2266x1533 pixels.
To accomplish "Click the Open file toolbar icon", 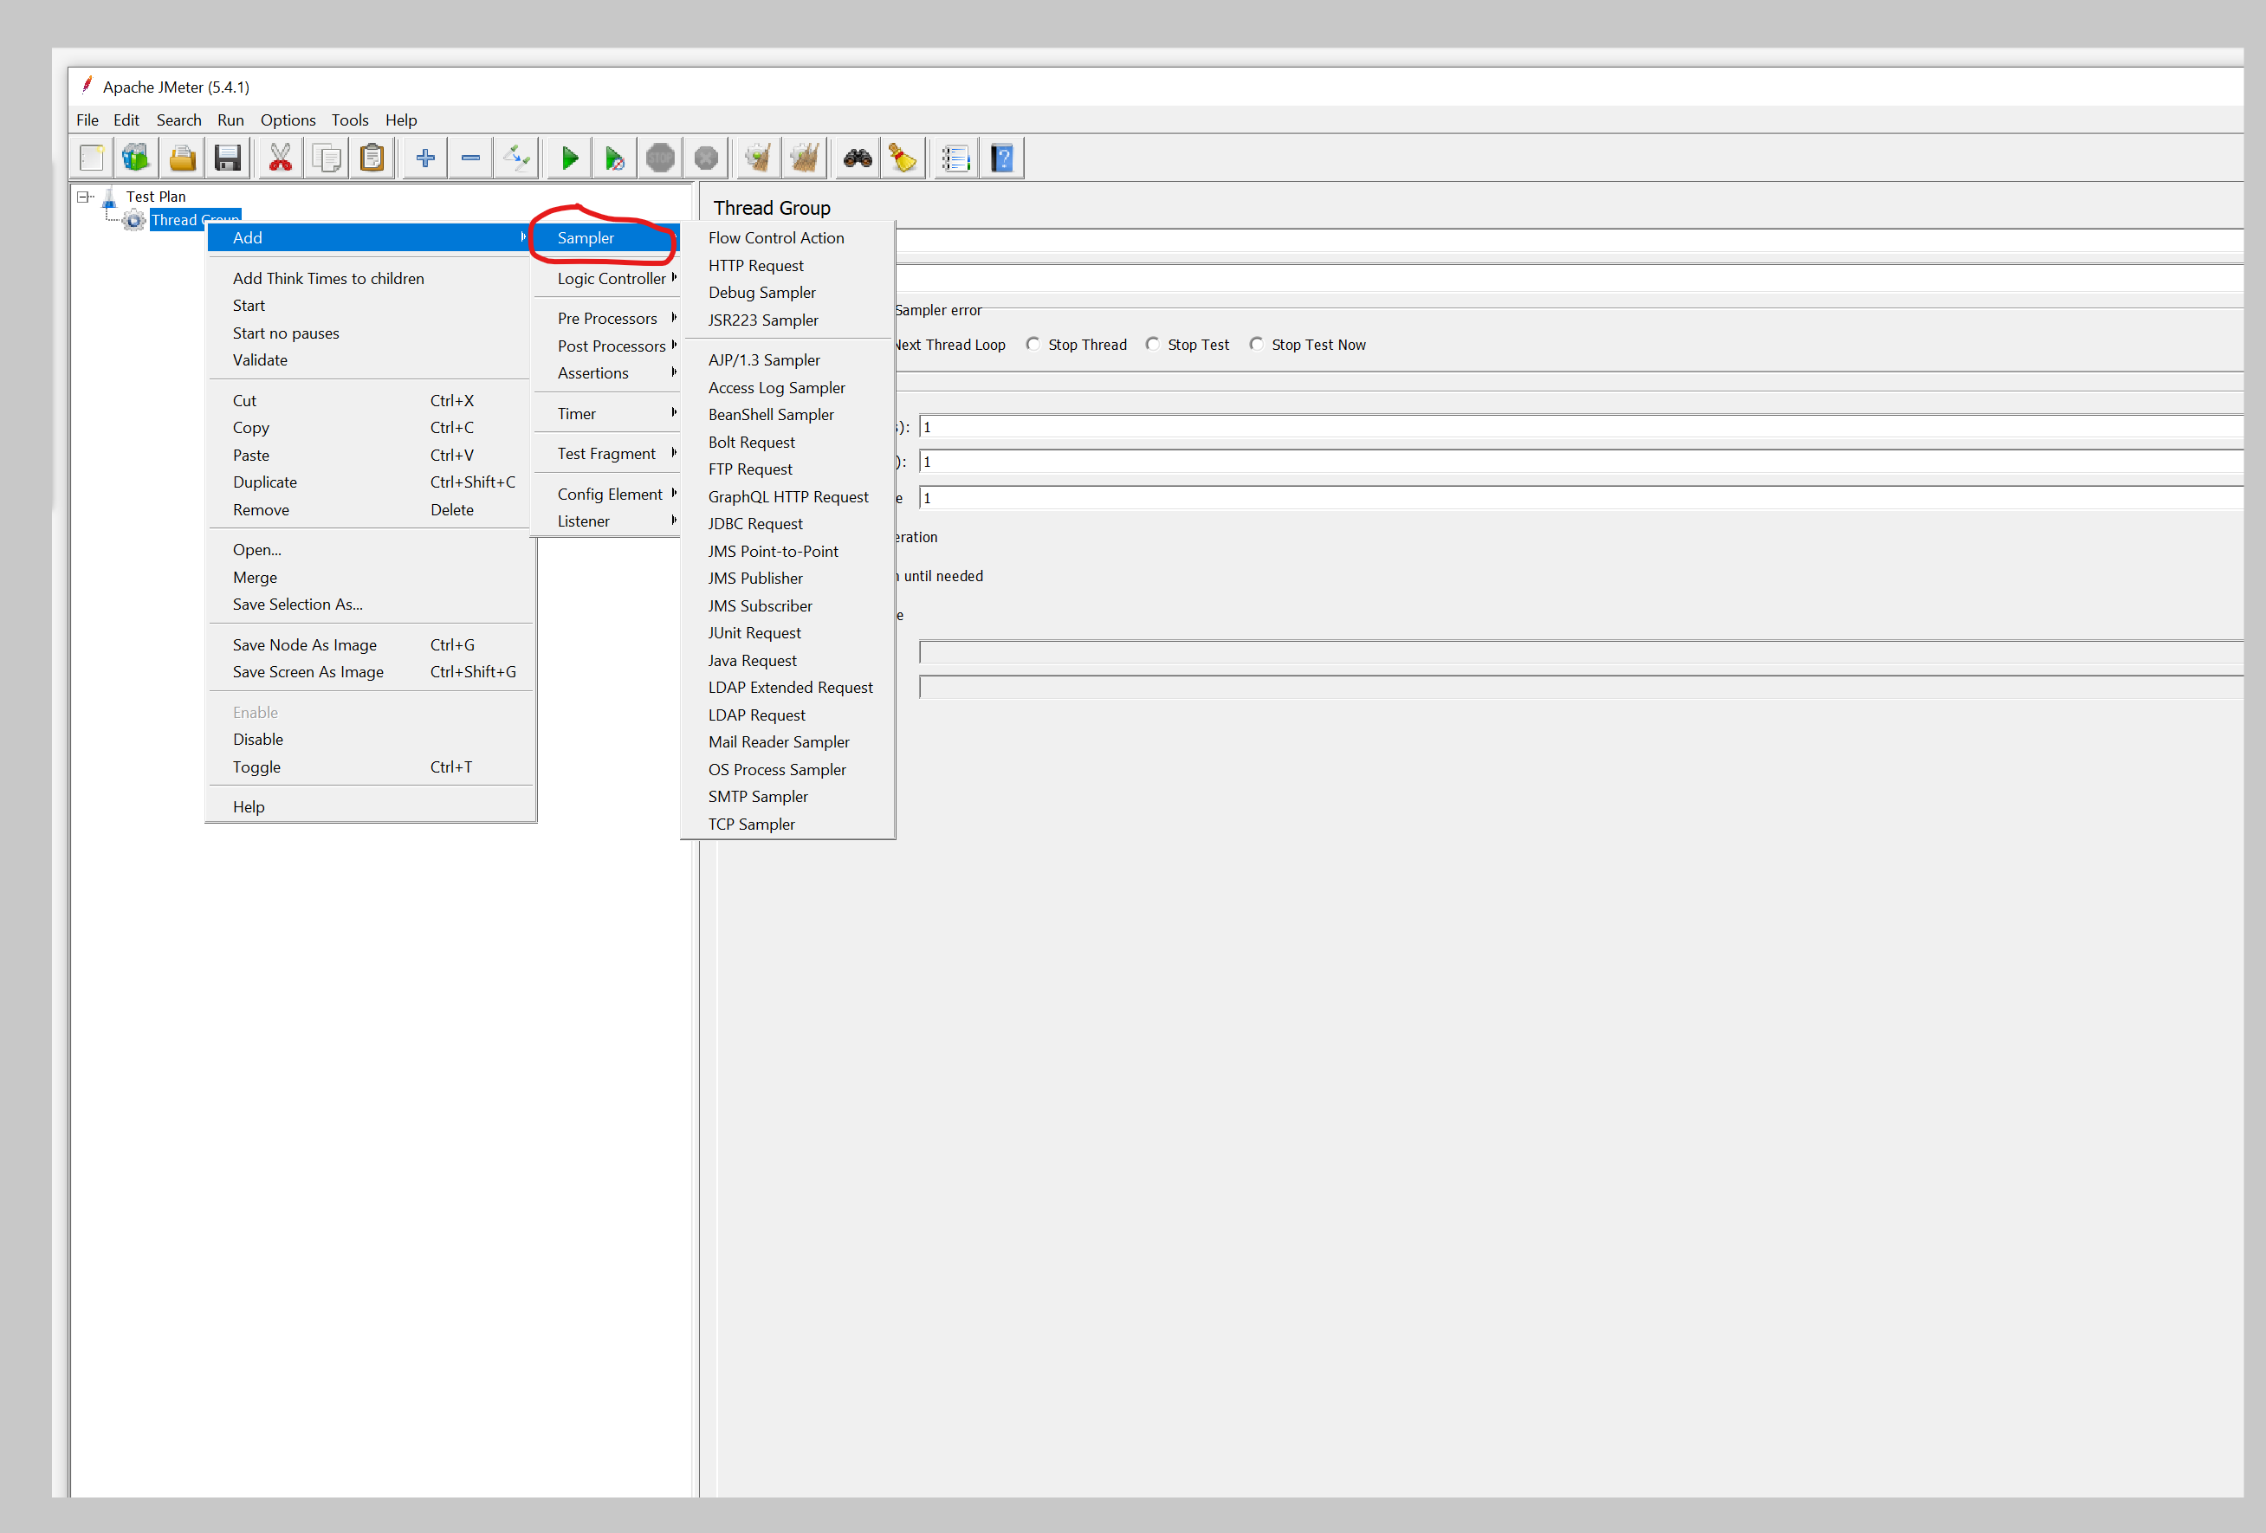I will pos(182,158).
